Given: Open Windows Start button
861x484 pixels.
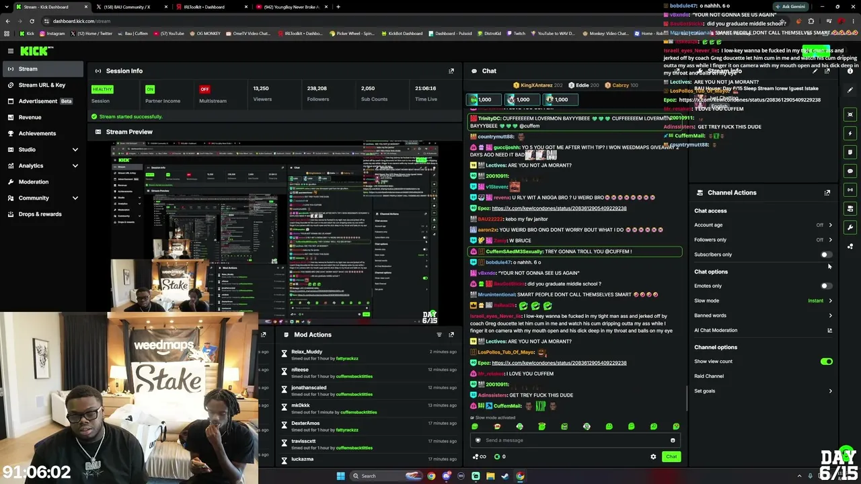Looking at the screenshot, I should [340, 476].
